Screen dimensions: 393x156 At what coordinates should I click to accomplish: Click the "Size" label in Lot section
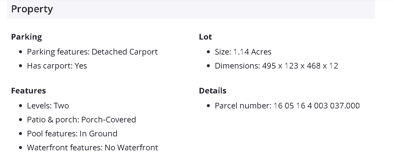tap(222, 52)
